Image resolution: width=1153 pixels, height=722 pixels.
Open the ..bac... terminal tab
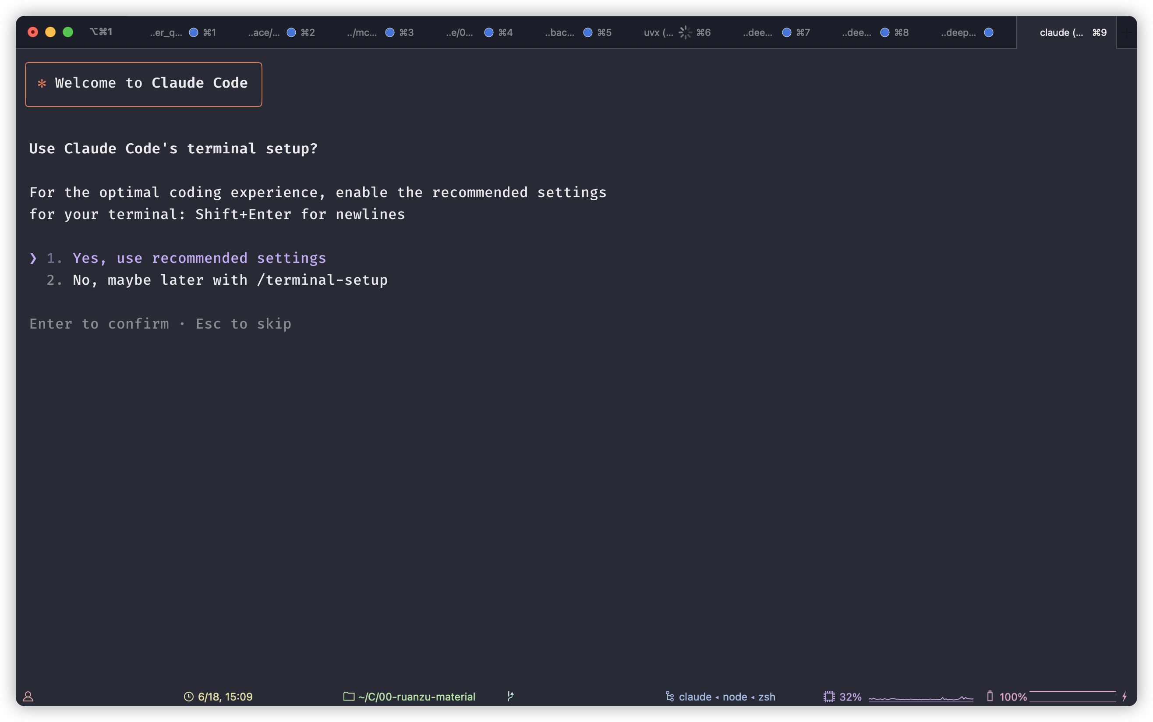559,32
